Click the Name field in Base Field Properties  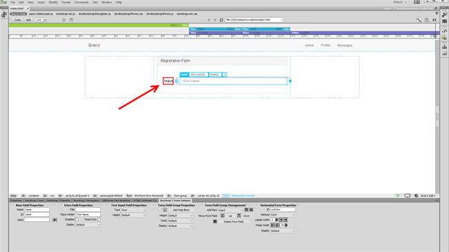tap(37, 210)
